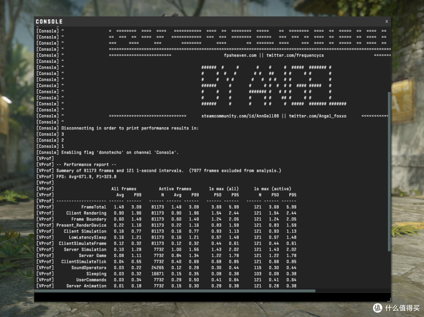
Task: Click the console command input field
Action: tap(212, 297)
